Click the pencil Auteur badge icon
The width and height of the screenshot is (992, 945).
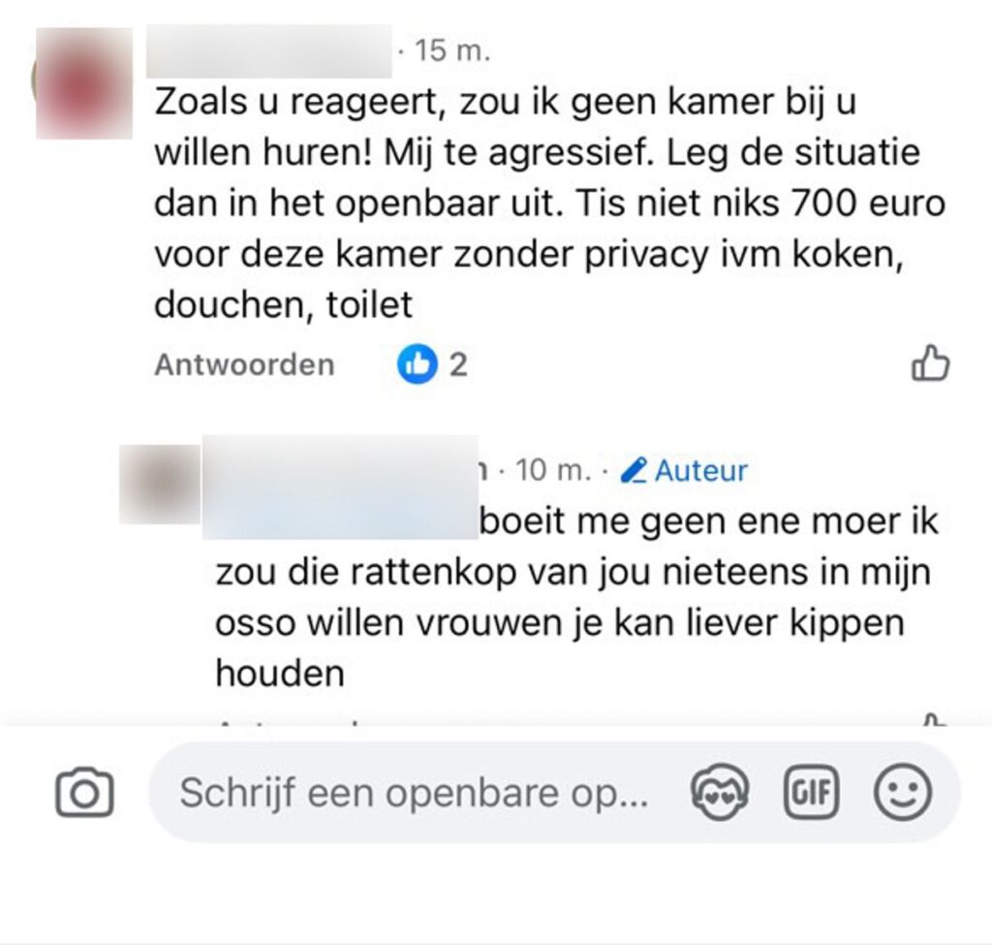[634, 470]
